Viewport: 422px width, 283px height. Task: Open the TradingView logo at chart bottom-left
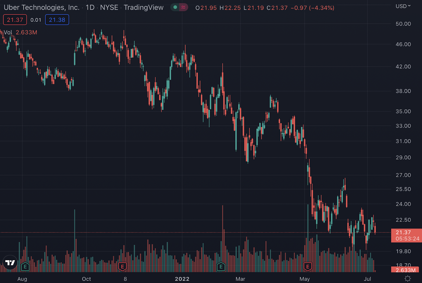tap(10, 262)
